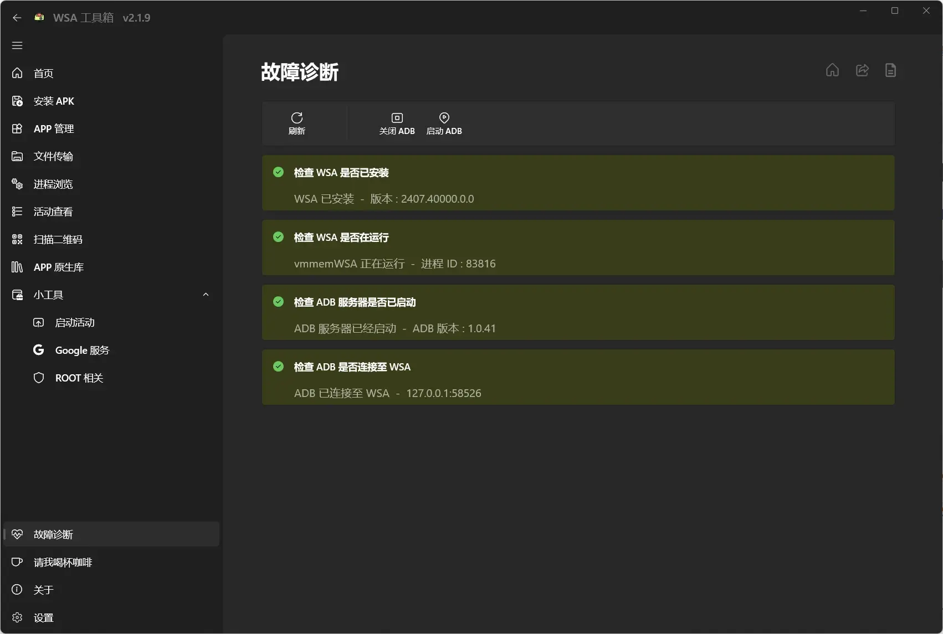943x634 pixels.
Task: Click the 小工具 toolbox icon
Action: (17, 295)
